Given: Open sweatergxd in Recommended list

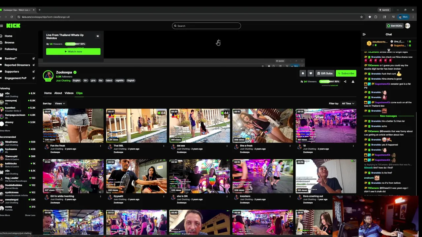Looking at the screenshot, I should [17, 201].
